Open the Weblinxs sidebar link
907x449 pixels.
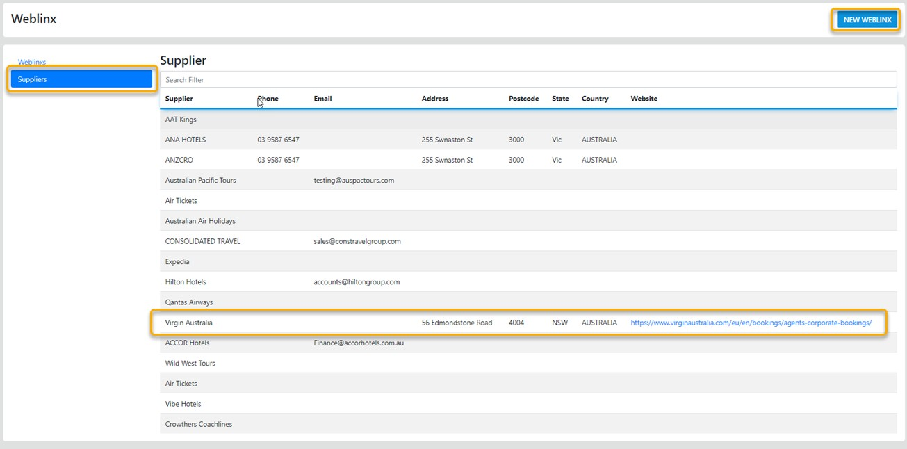[32, 63]
